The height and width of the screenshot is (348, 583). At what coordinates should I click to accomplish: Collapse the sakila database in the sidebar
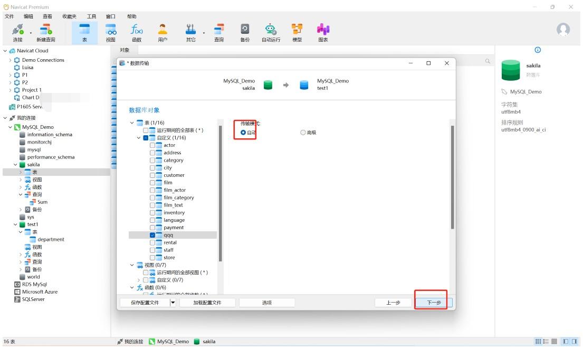(x=15, y=165)
